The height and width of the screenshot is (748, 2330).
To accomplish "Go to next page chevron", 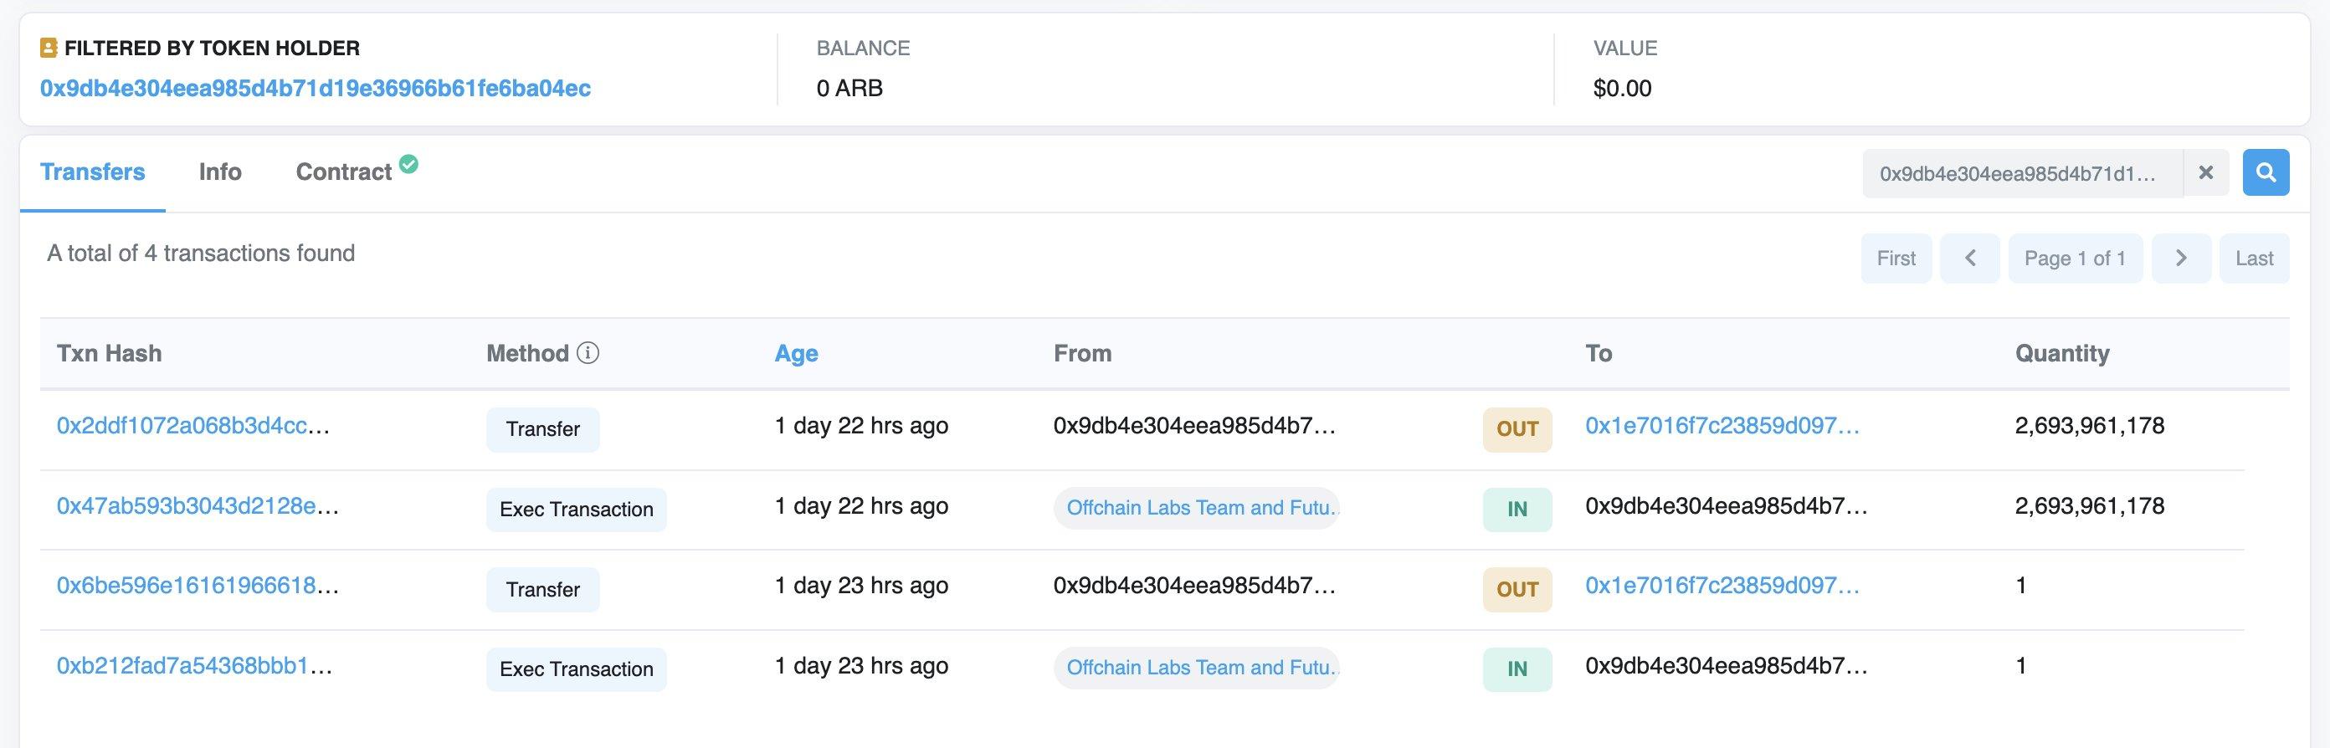I will [x=2181, y=259].
